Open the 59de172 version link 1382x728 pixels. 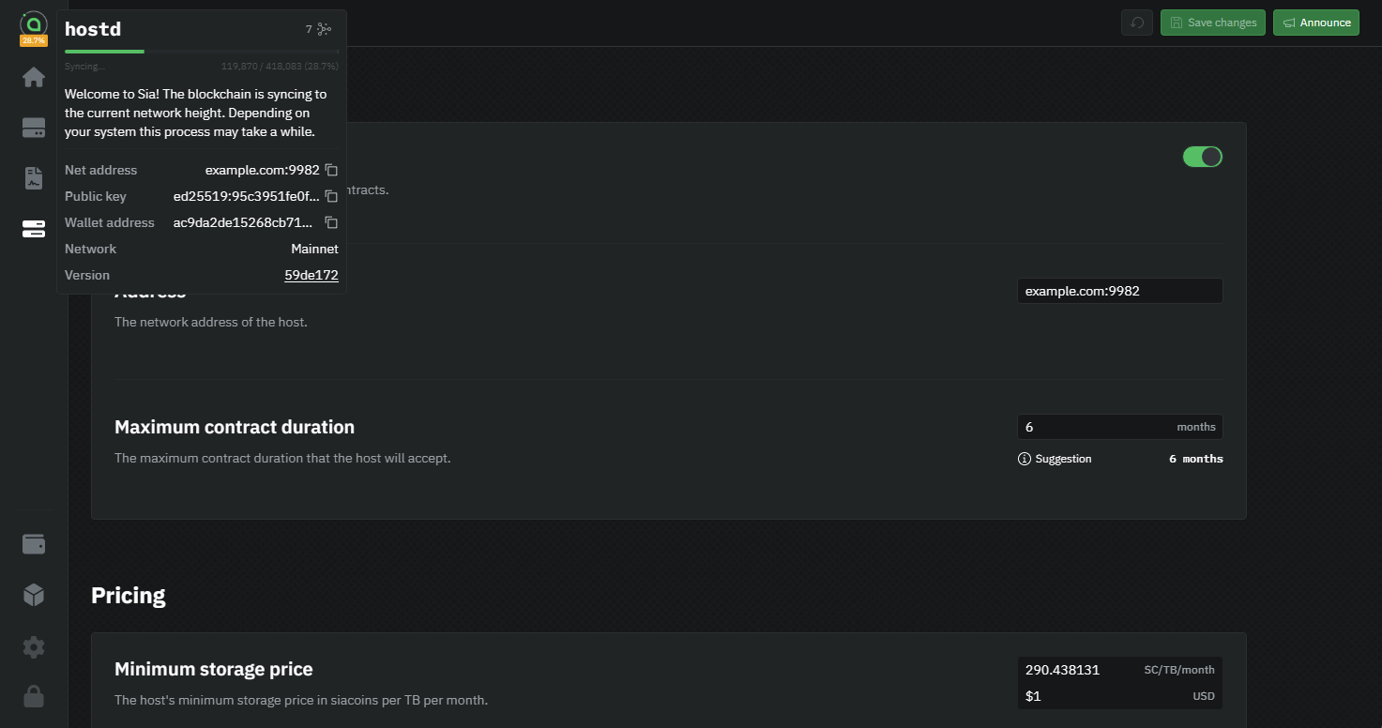point(311,275)
